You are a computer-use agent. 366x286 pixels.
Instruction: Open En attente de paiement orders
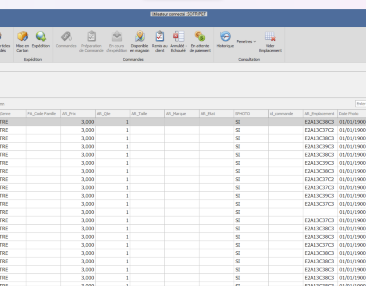[200, 37]
